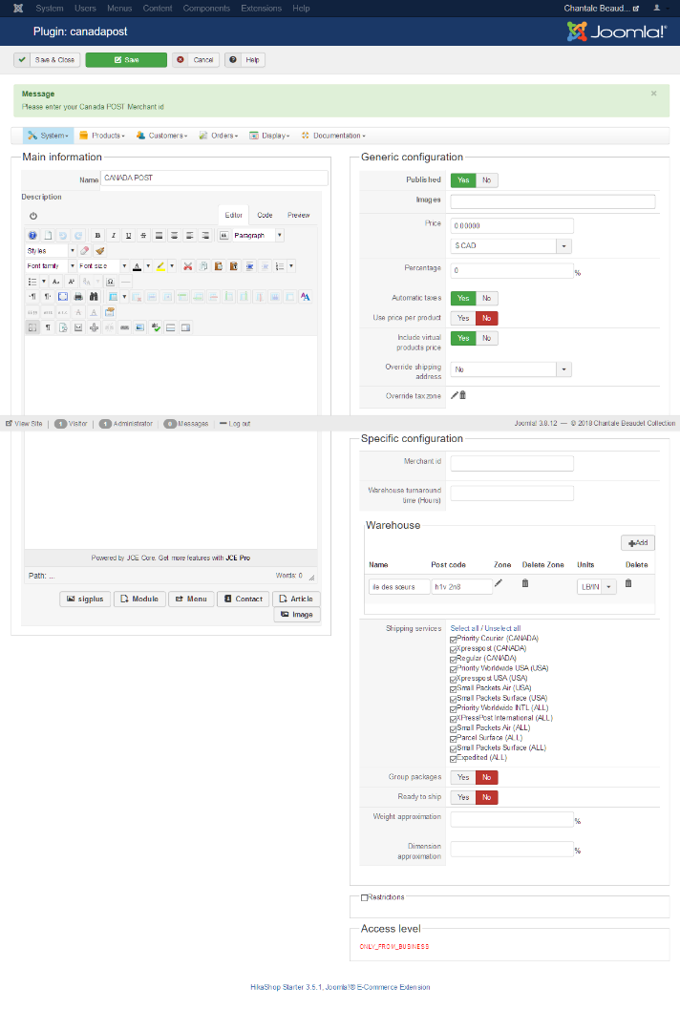680x1031 pixels.
Task: Click the editor toggle power icon
Action: click(x=32, y=216)
